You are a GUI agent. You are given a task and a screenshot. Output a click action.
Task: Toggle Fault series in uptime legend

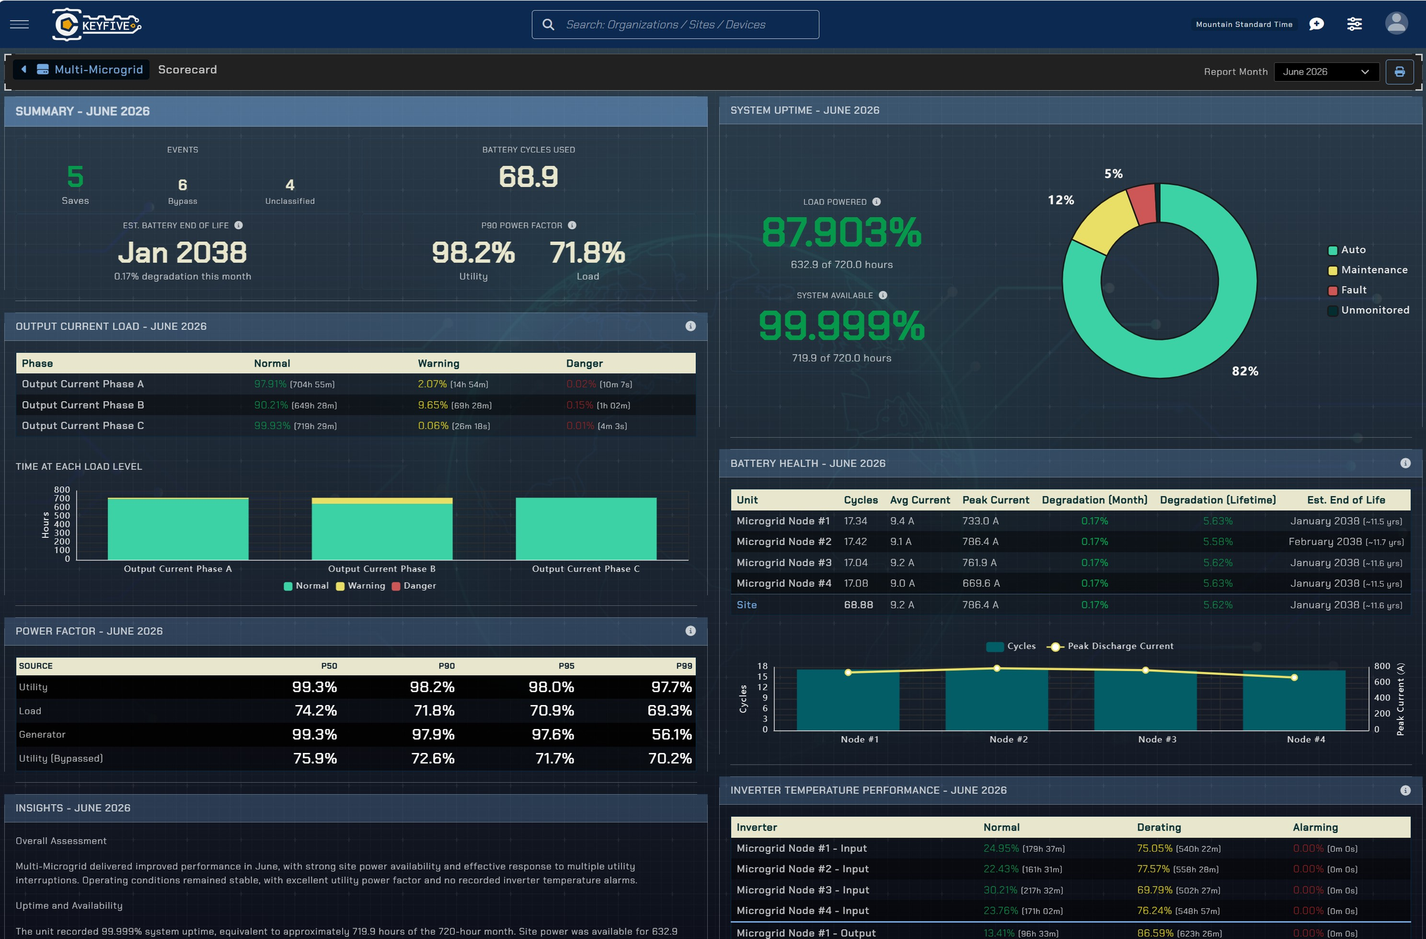pyautogui.click(x=1347, y=290)
